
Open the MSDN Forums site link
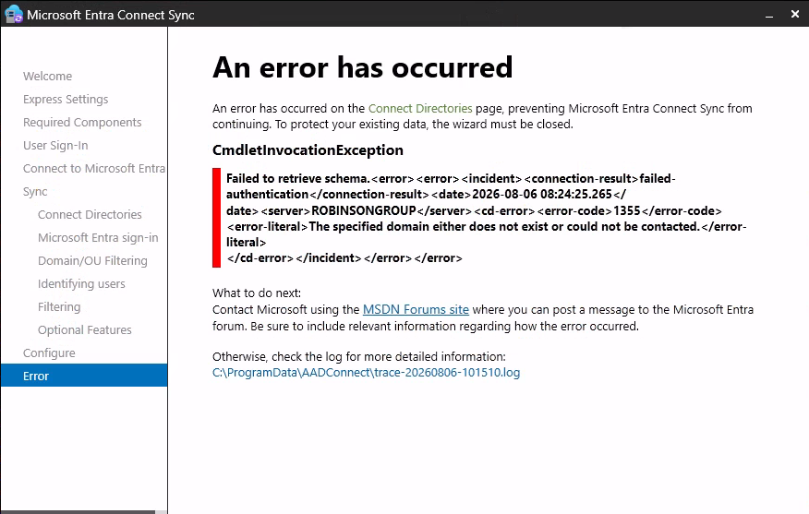pos(416,309)
